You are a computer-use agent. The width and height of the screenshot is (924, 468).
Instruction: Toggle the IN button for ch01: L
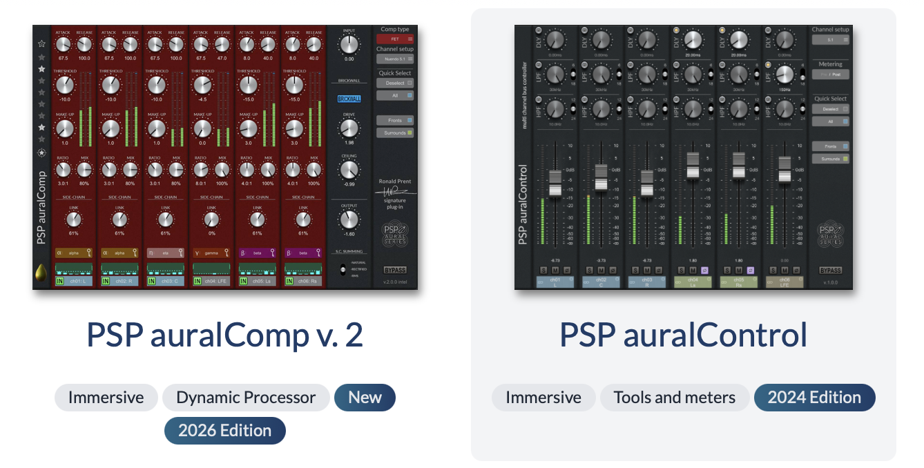pyautogui.click(x=60, y=281)
